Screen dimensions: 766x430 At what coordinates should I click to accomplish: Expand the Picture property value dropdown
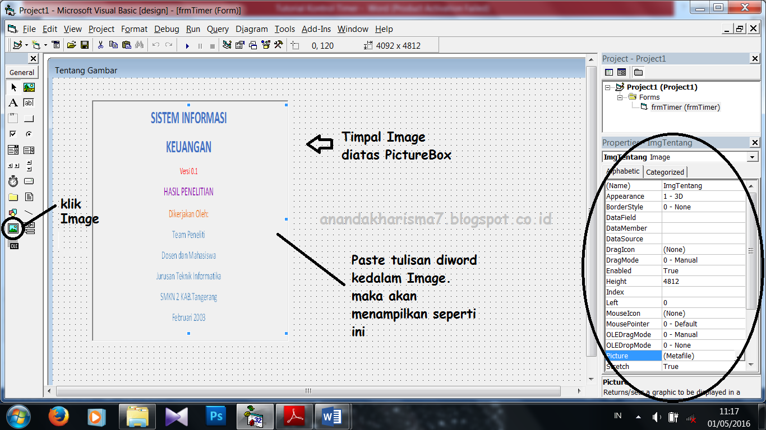(740, 356)
